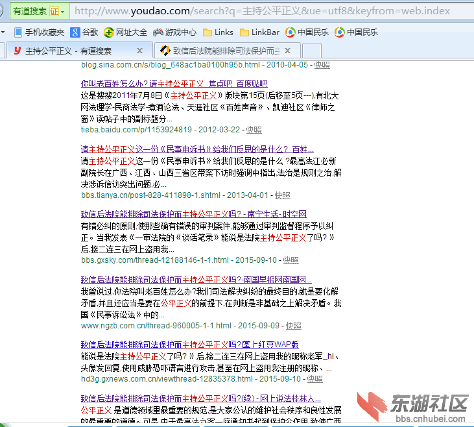The height and width of the screenshot is (427, 474).
Task: Switch to the 主持公平正义 - 有道搜索 tab
Action: (x=79, y=51)
